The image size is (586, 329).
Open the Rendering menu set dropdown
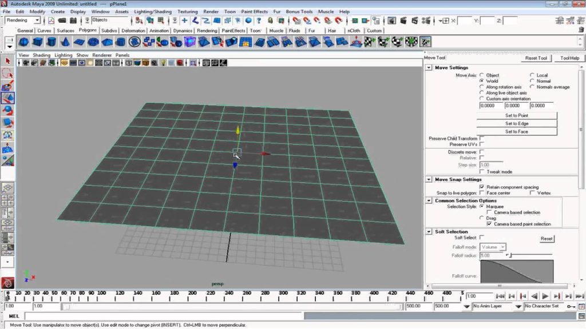tap(37, 20)
